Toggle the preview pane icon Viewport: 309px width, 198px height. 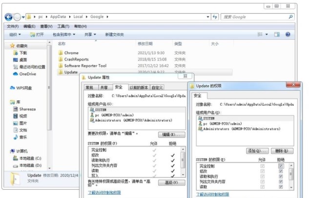[x=277, y=35]
